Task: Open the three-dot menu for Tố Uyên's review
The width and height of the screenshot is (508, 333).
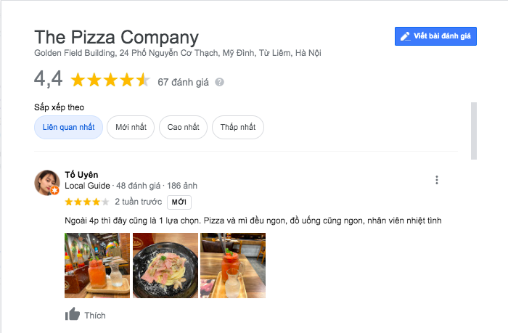Action: coord(437,180)
